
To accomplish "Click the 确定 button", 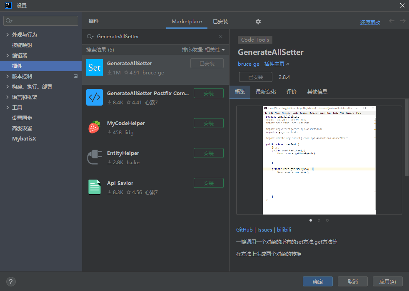I will 318,281.
